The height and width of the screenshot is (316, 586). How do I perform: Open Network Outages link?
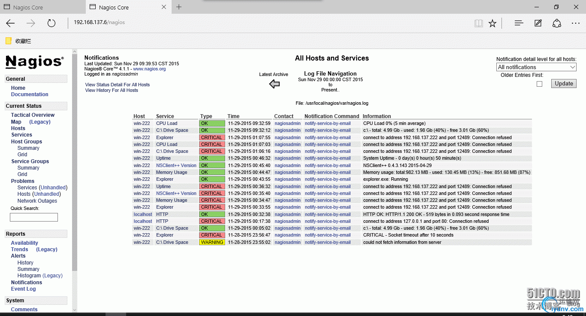[37, 201]
